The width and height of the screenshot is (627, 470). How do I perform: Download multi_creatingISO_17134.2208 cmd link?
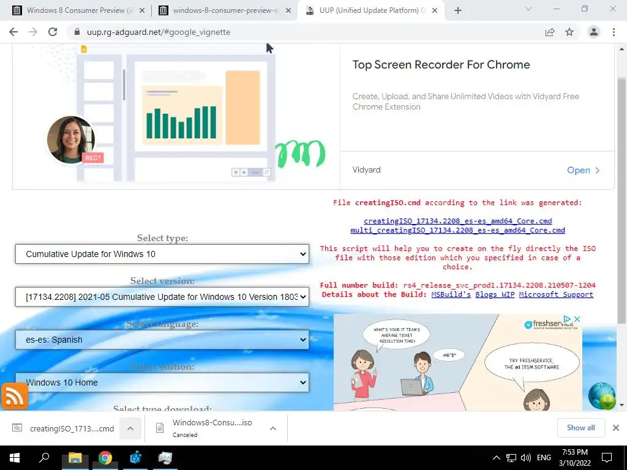pos(458,230)
